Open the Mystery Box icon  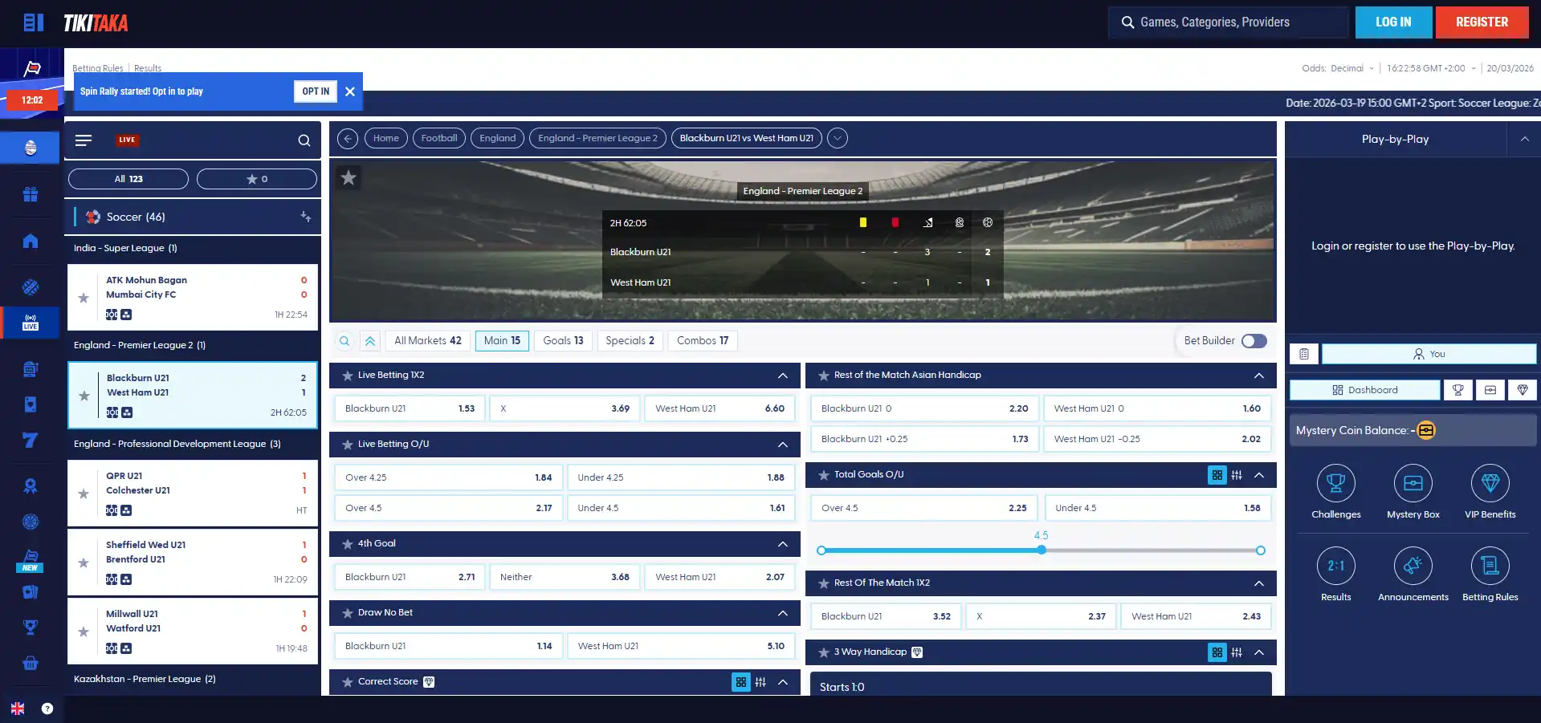pyautogui.click(x=1413, y=483)
